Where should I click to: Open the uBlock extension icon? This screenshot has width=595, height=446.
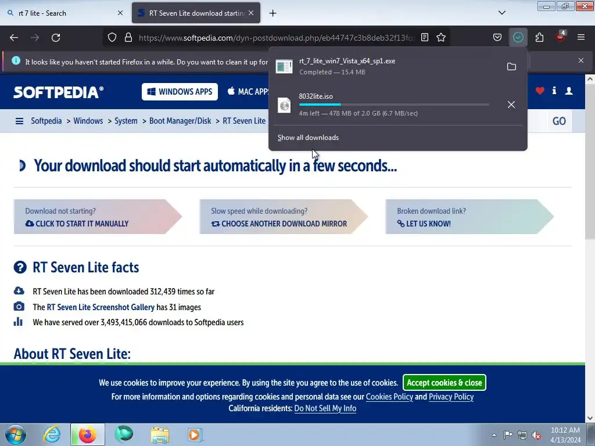[561, 37]
